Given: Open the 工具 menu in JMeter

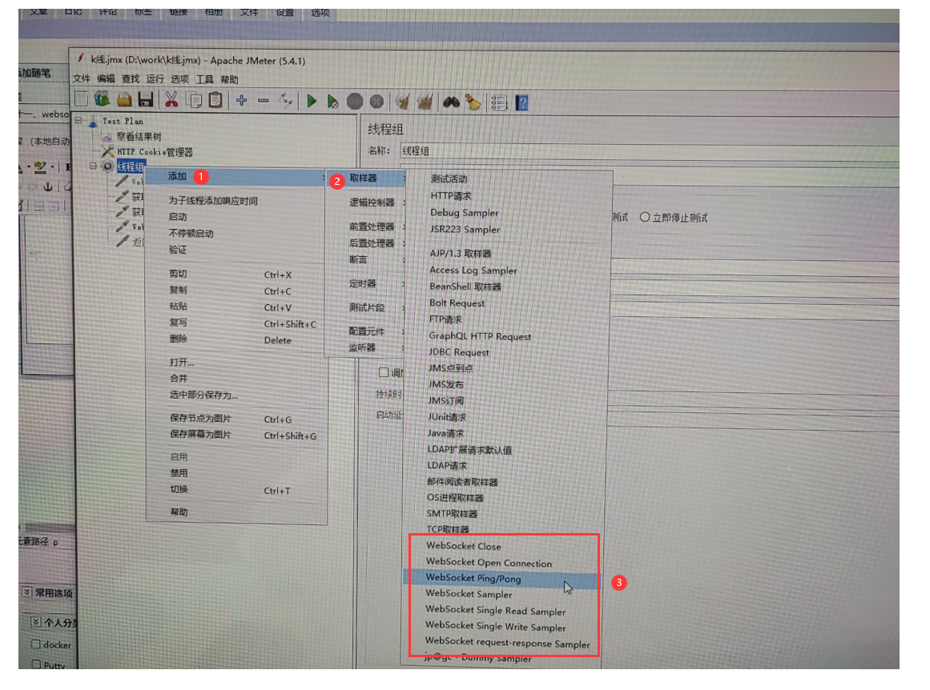Looking at the screenshot, I should 204,79.
